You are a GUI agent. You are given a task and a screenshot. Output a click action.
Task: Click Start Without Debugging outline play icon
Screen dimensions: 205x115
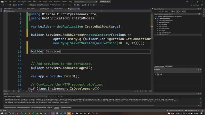coord(64,5)
